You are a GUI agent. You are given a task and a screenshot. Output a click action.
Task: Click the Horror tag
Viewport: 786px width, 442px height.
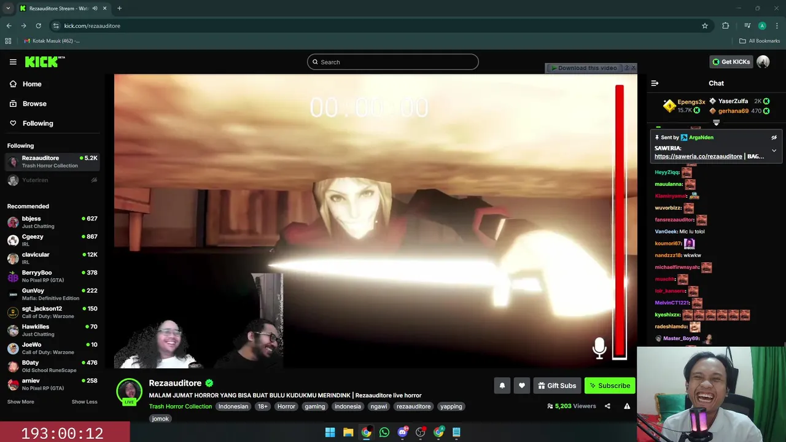pos(286,406)
